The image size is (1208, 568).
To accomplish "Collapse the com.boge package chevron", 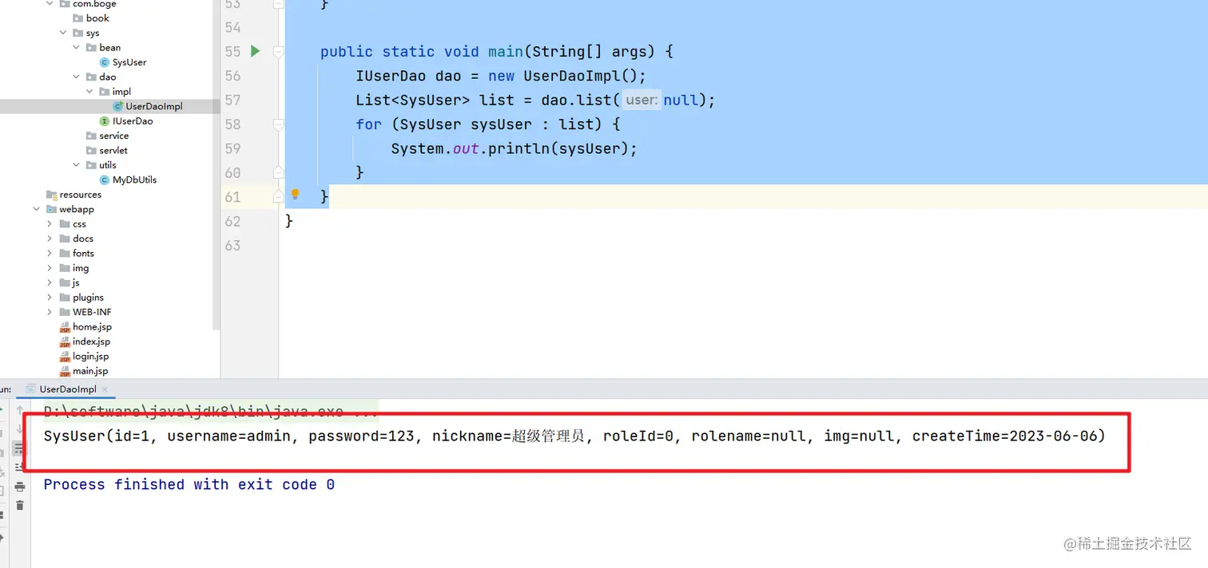I will [50, 4].
